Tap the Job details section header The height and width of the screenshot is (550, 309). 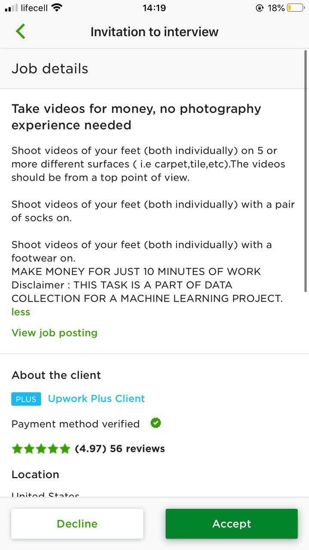[x=50, y=69]
